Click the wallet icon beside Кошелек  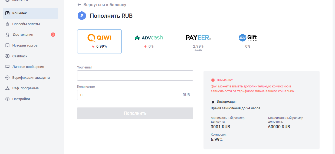[x=8, y=13]
